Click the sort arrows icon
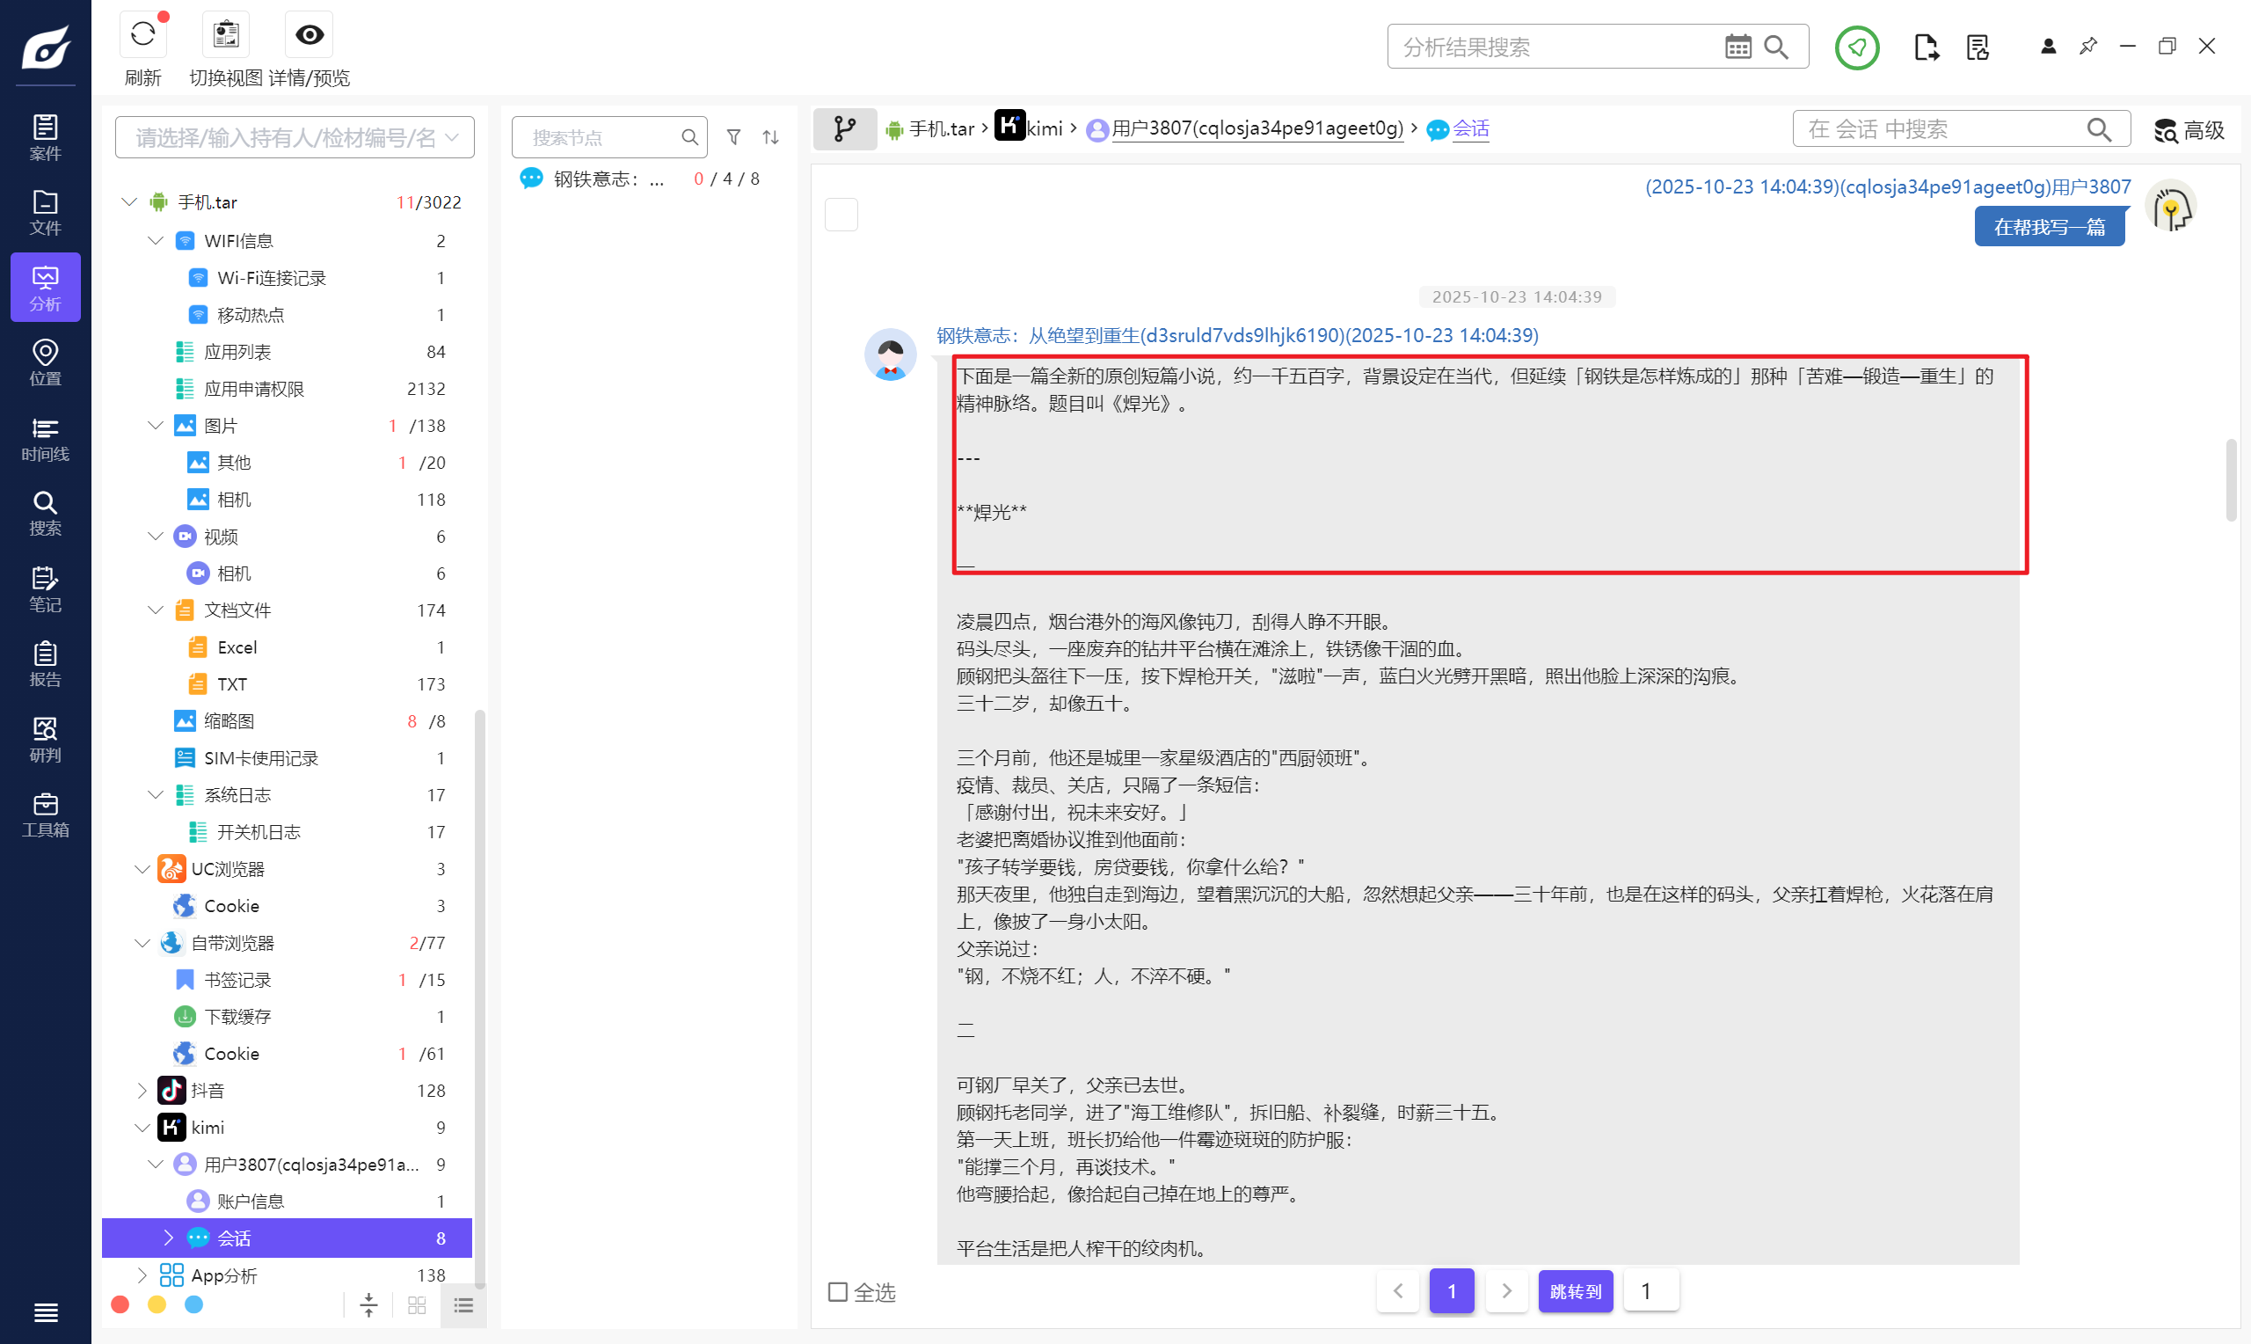 (x=770, y=138)
